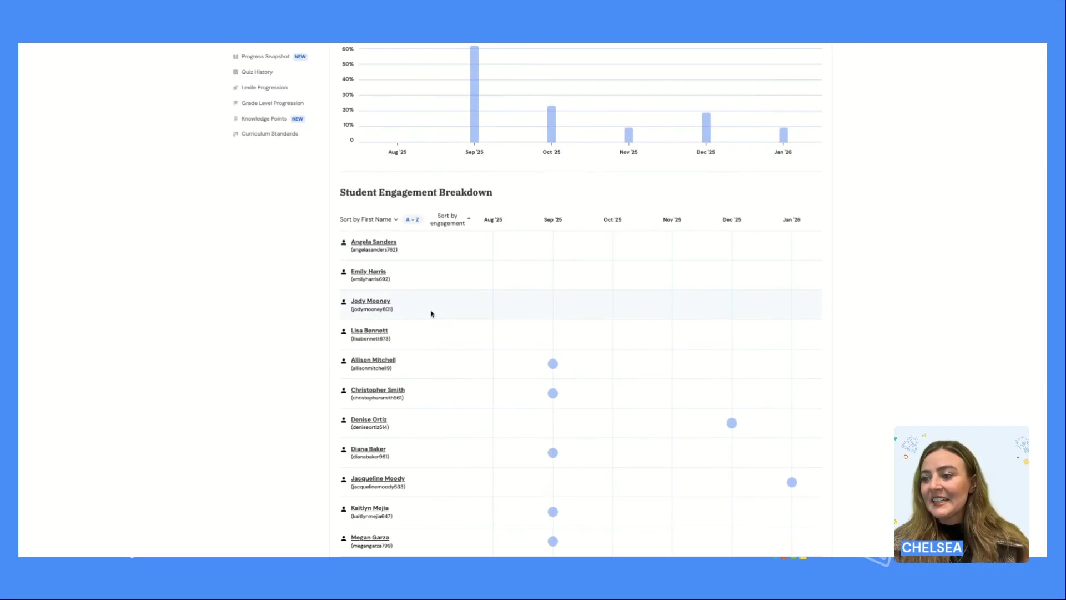
Task: Click the Quiz History sidebar icon
Action: tap(235, 72)
